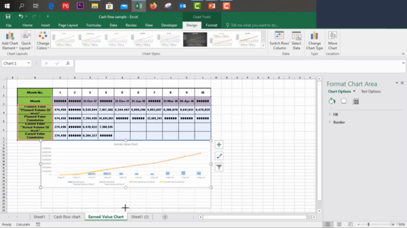
Task: Click the Save icon in quick access toolbar
Action: coord(8,16)
